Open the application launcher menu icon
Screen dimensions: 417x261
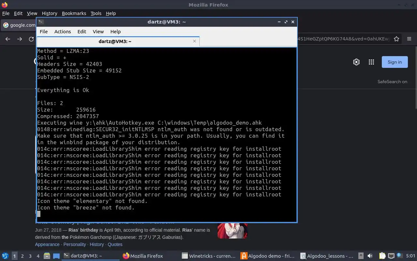pos(5,256)
